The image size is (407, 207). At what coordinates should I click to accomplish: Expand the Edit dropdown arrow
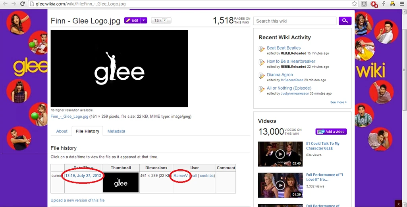pyautogui.click(x=144, y=20)
